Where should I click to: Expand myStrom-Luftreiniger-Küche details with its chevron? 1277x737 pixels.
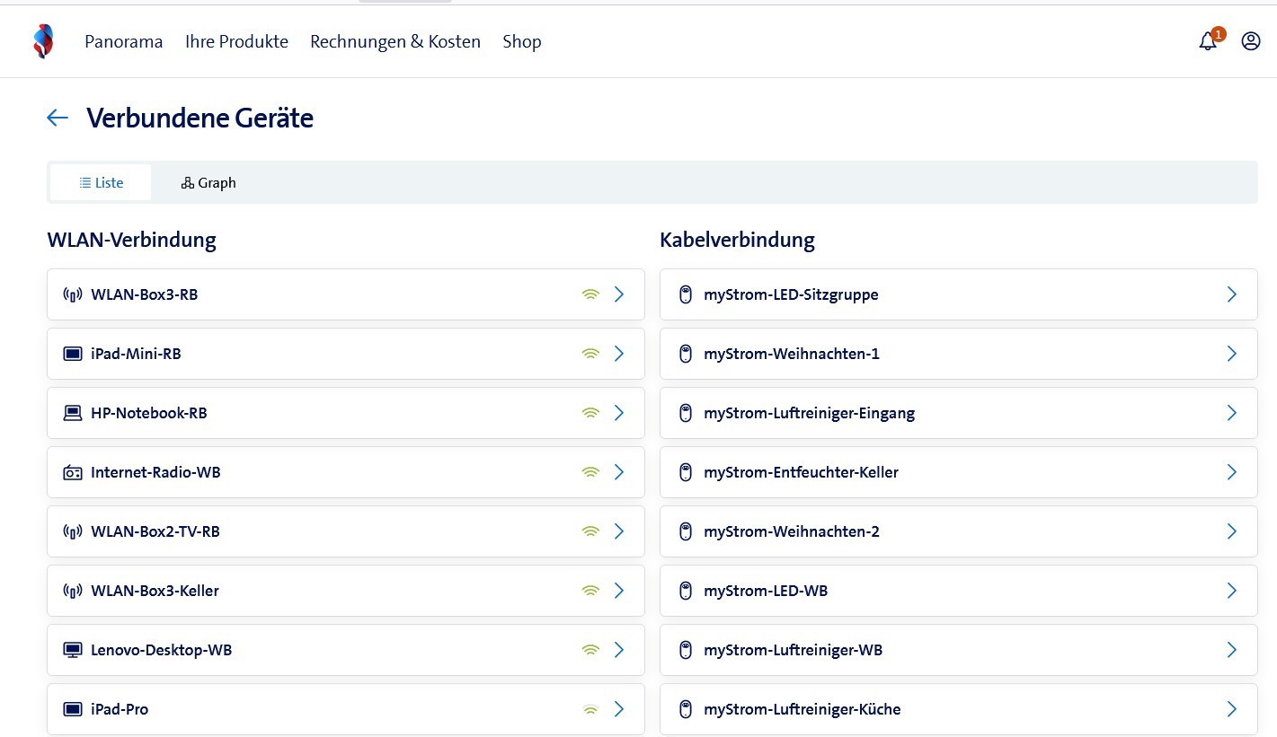pyautogui.click(x=1231, y=709)
